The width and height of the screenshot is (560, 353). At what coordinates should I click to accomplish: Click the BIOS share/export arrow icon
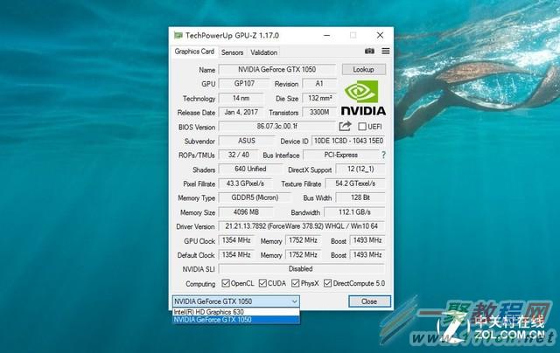(x=345, y=126)
